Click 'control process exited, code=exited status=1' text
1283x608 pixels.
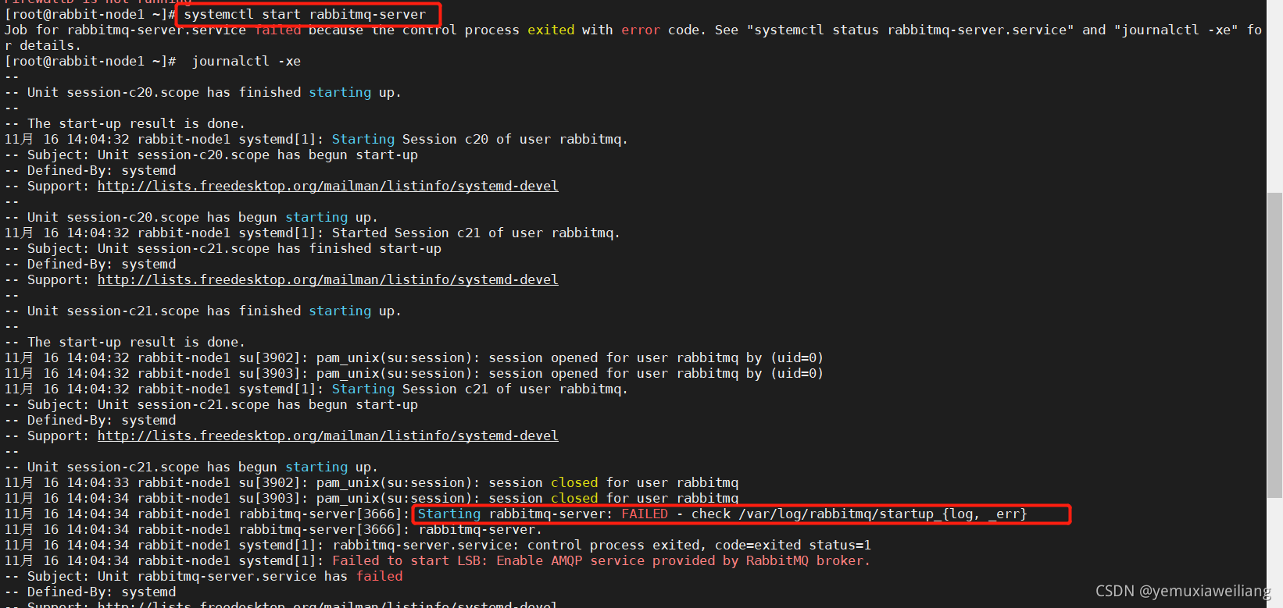tap(699, 545)
